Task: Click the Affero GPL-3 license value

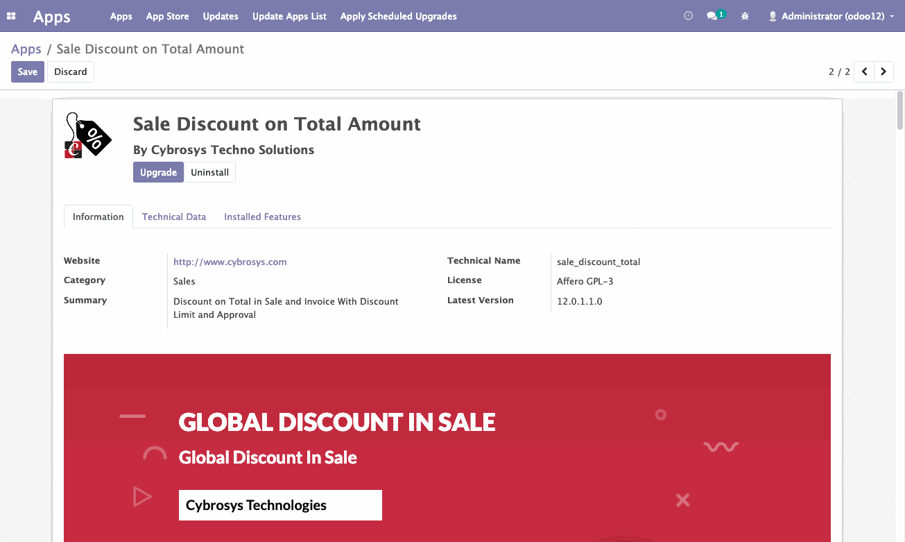Action: (585, 281)
